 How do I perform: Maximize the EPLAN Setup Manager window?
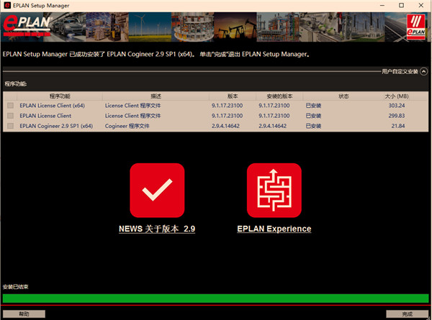(402, 6)
